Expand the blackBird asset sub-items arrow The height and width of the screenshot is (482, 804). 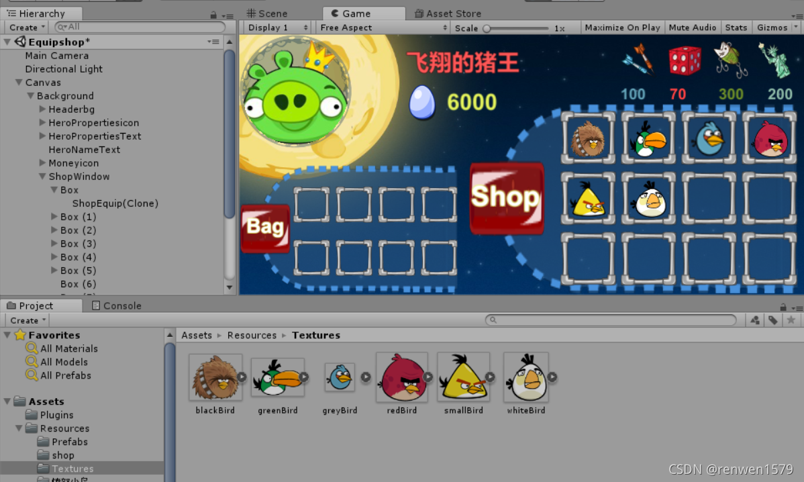242,377
